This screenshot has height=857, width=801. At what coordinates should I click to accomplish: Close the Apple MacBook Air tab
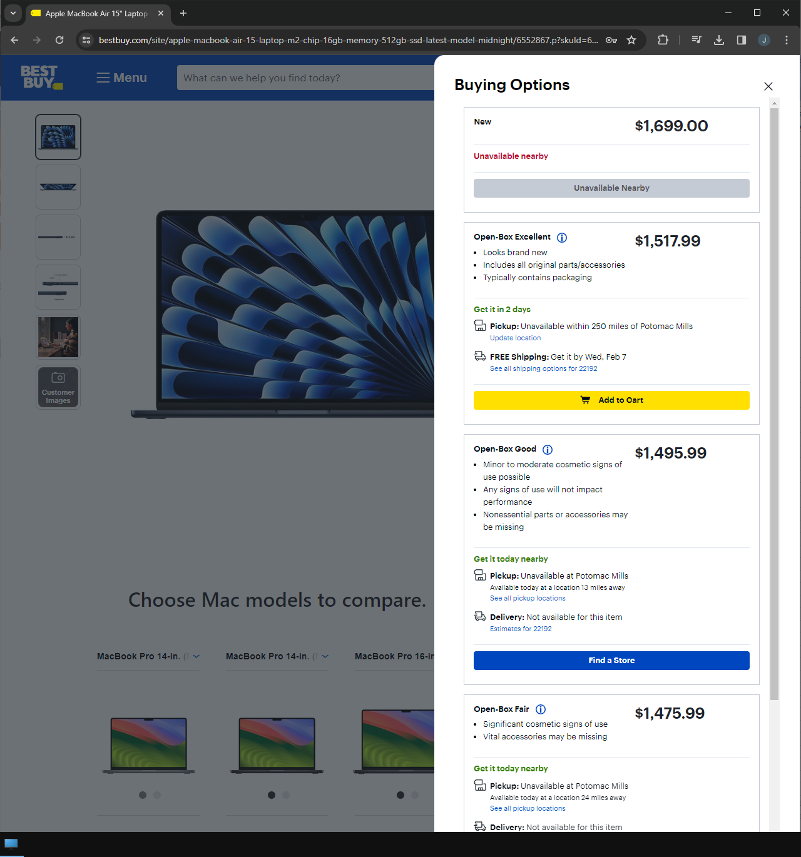161,13
